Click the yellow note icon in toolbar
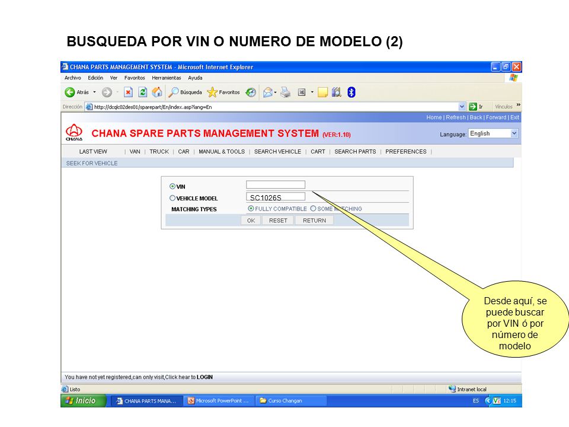 tap(322, 93)
